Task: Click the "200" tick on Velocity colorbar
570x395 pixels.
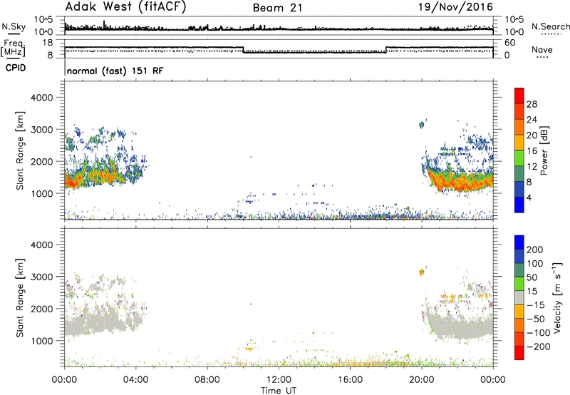Action: point(534,250)
